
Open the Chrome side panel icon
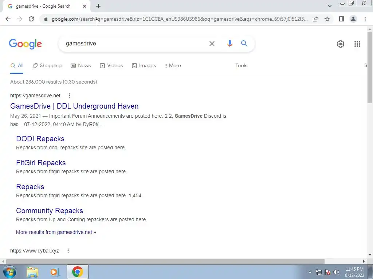(x=342, y=19)
